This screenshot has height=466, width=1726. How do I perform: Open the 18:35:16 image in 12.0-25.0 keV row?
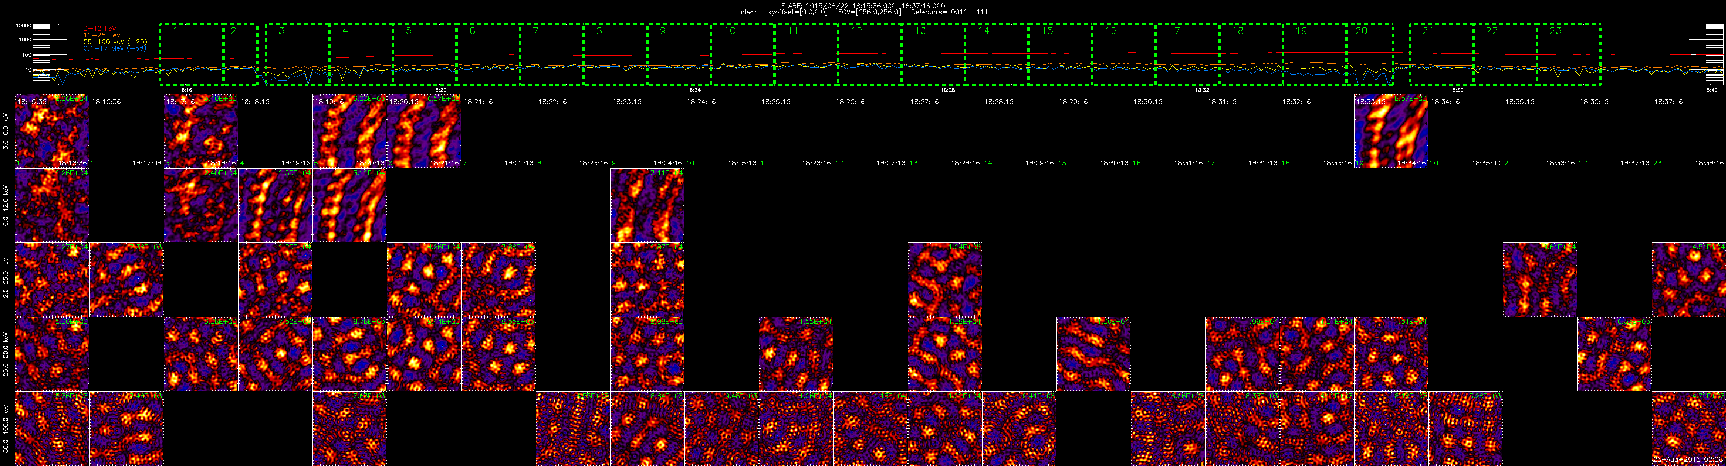(1540, 280)
